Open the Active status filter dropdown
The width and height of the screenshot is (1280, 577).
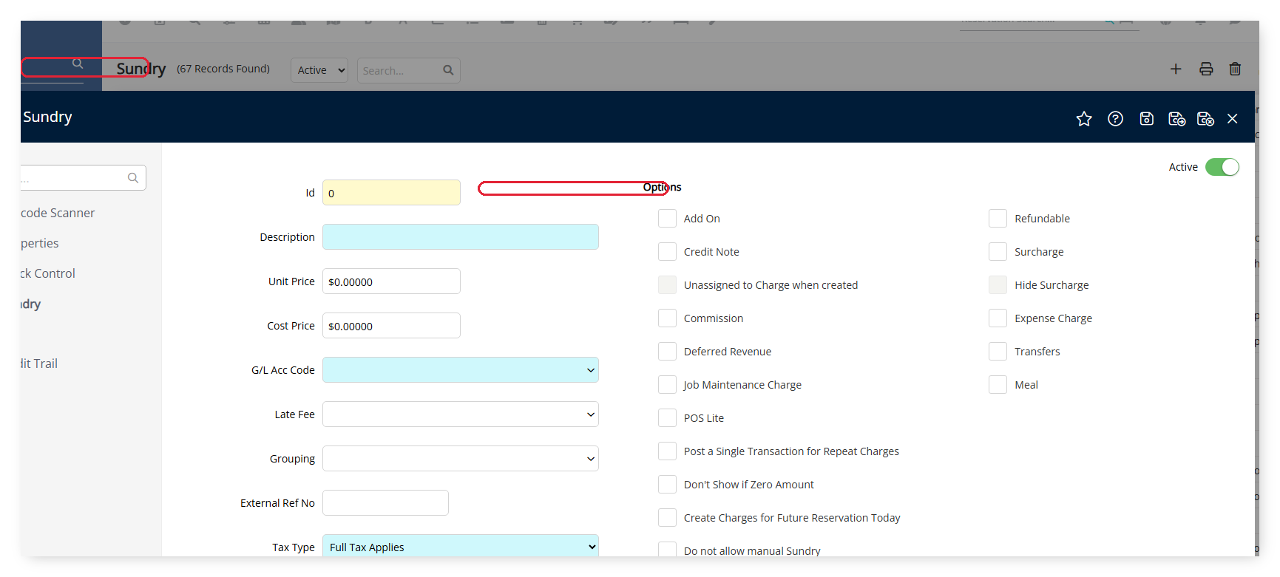[x=319, y=70]
